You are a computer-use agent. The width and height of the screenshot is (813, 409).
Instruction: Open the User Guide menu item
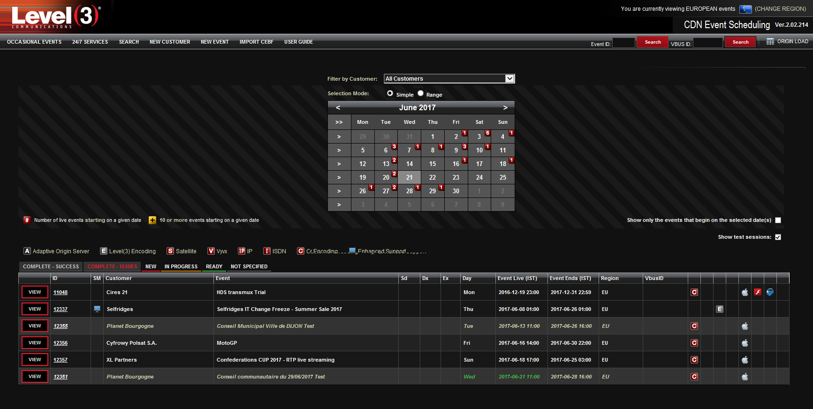point(298,42)
